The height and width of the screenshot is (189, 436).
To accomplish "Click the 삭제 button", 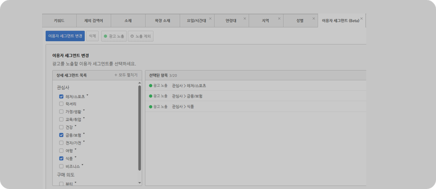I will point(93,36).
